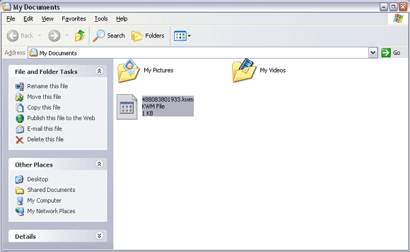Click the Rename this file icon
This screenshot has width=410, height=252.
pos(20,86)
